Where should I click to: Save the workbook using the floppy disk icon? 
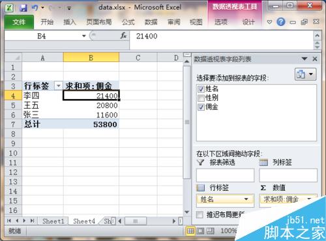pyautogui.click(x=23, y=8)
